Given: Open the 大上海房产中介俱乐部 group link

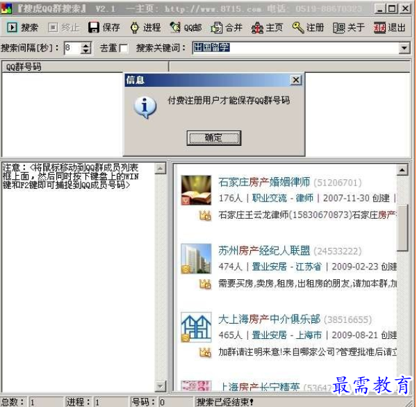Looking at the screenshot, I should click(269, 319).
